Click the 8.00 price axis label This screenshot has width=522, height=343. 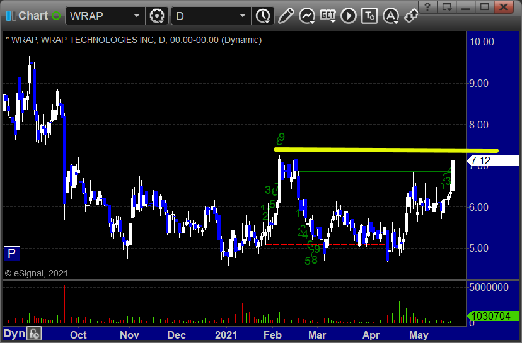[478, 125]
